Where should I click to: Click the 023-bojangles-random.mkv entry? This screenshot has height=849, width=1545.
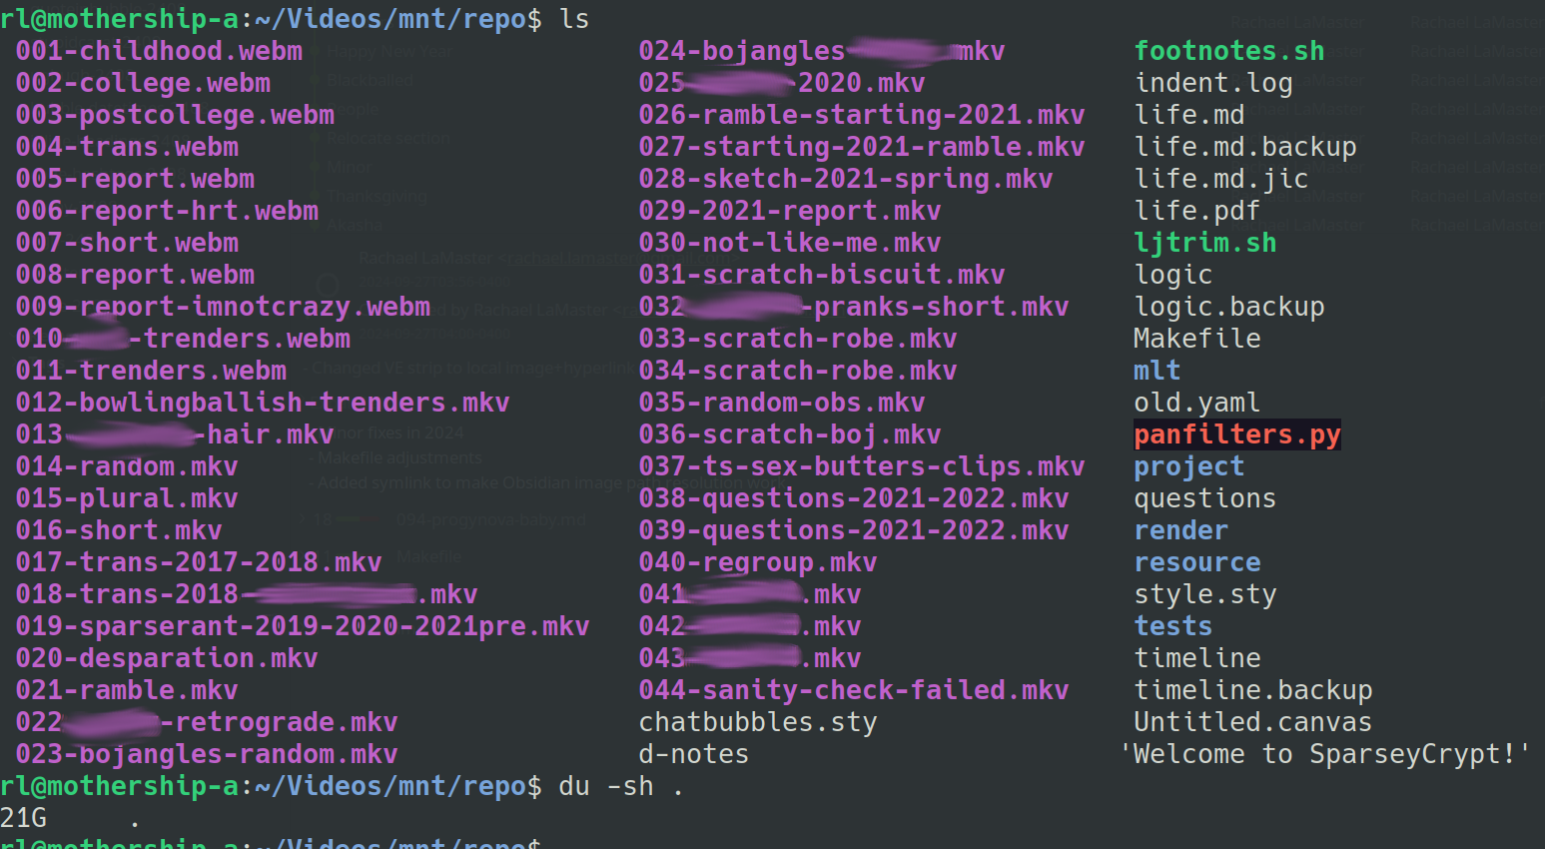point(207,754)
